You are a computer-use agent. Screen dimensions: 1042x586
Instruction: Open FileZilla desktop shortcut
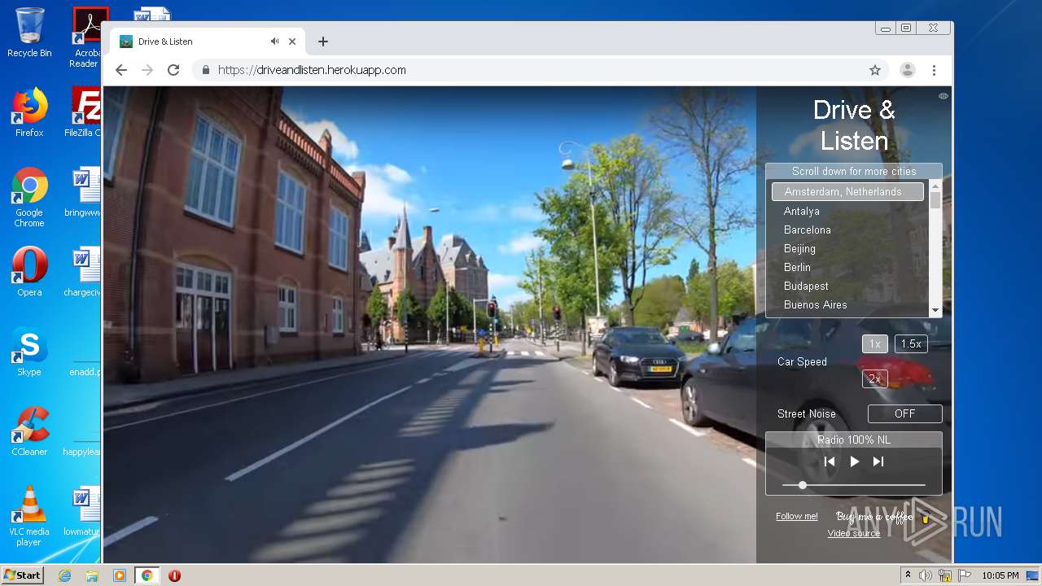click(x=83, y=112)
